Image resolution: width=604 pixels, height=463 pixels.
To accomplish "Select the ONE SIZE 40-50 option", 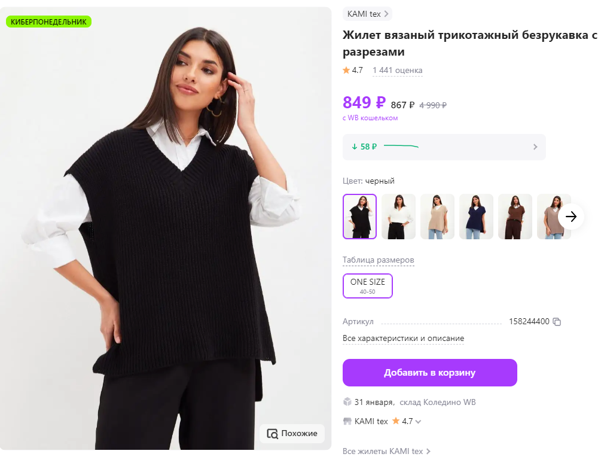I will (x=367, y=285).
